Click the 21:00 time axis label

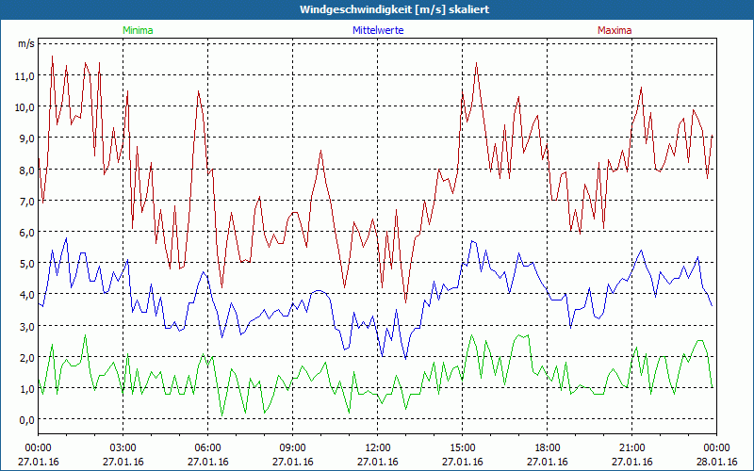631,448
